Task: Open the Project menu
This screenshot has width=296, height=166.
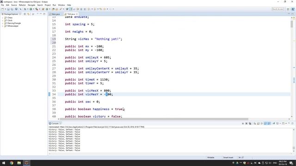Action: pos(48,5)
